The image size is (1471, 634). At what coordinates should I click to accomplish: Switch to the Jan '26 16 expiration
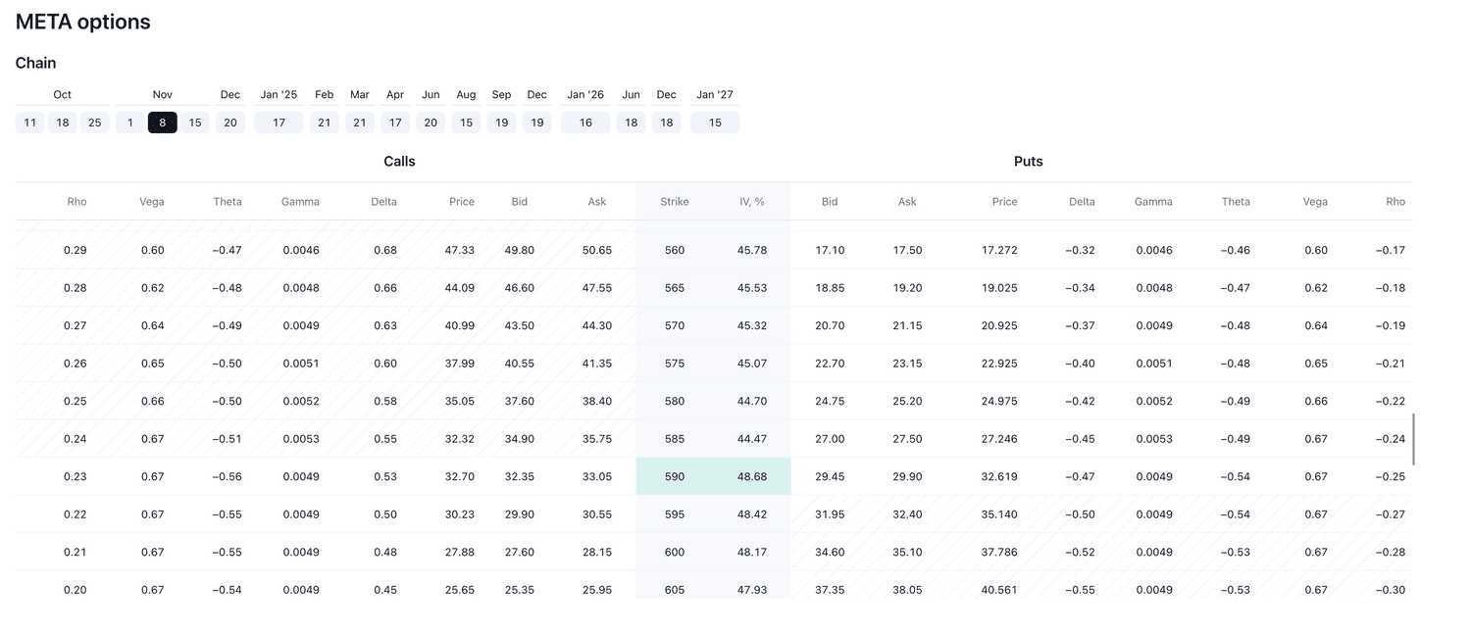[x=585, y=122]
